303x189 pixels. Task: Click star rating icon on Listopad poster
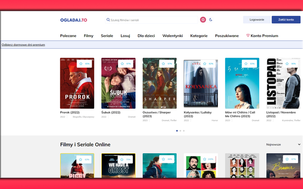287,64
